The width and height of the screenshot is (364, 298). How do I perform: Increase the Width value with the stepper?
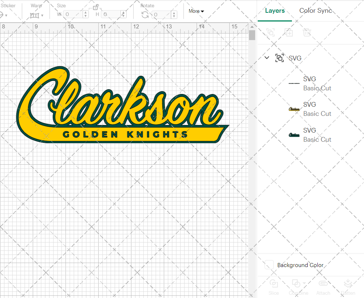click(85, 12)
